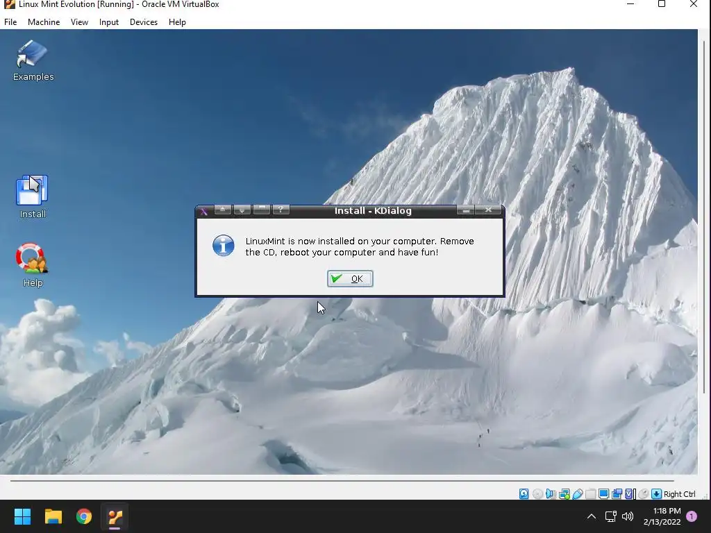Viewport: 711px width, 533px height.
Task: Click the network adapter status icon
Action: click(564, 494)
